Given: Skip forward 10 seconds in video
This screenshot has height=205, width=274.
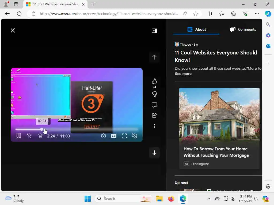Looking at the screenshot, I should [x=40, y=136].
